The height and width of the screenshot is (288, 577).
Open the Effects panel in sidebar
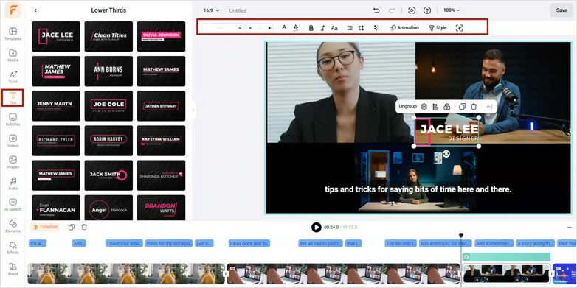13,247
